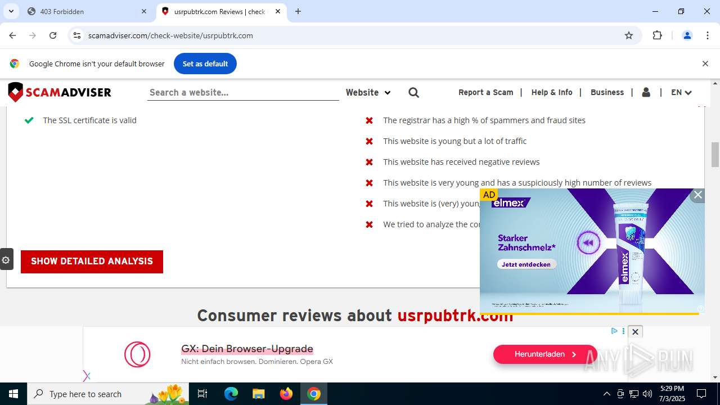Click the suspiciously high number of reviews text
Viewport: 720px width, 405px height.
[517, 183]
